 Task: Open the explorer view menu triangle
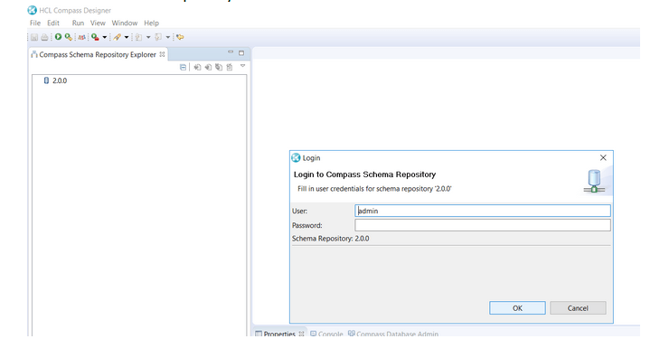click(x=243, y=66)
